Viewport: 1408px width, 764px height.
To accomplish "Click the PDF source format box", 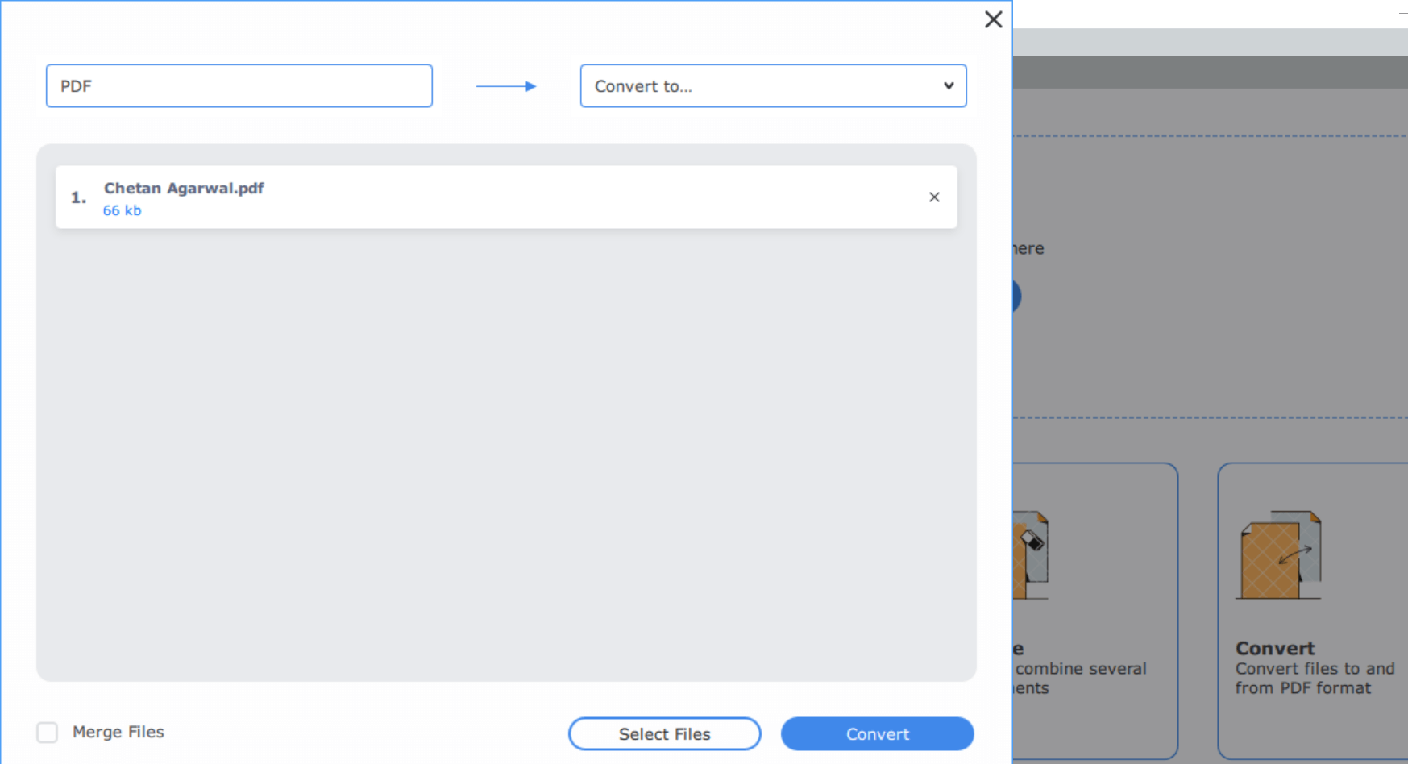I will pyautogui.click(x=239, y=85).
